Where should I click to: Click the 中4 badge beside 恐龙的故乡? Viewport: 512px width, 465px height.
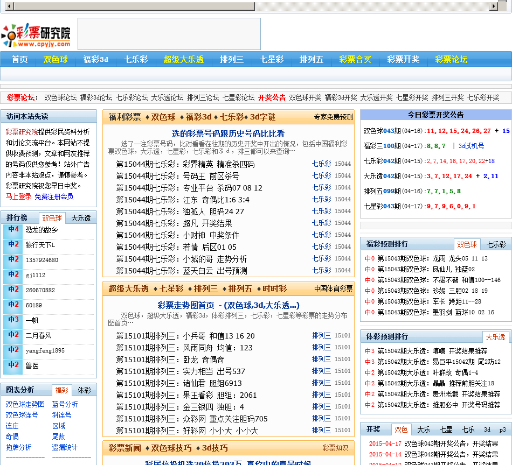click(x=13, y=230)
